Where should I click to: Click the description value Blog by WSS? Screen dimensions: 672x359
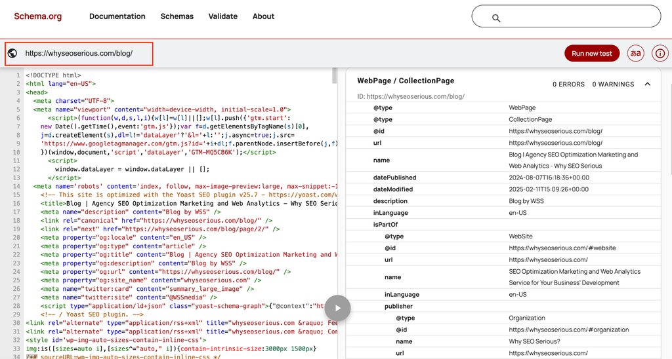coord(526,201)
